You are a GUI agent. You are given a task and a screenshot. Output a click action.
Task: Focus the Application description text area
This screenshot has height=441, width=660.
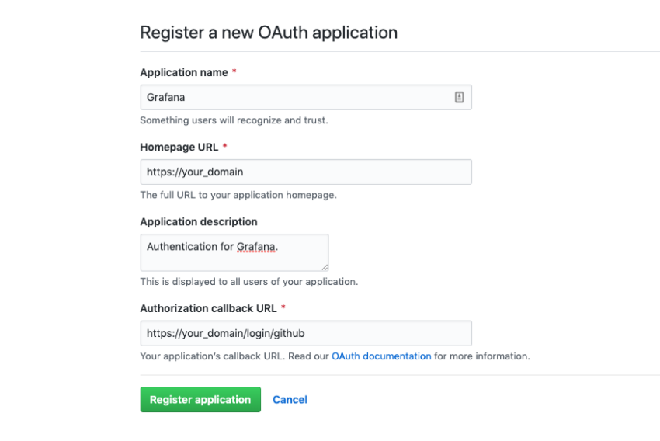[234, 252]
